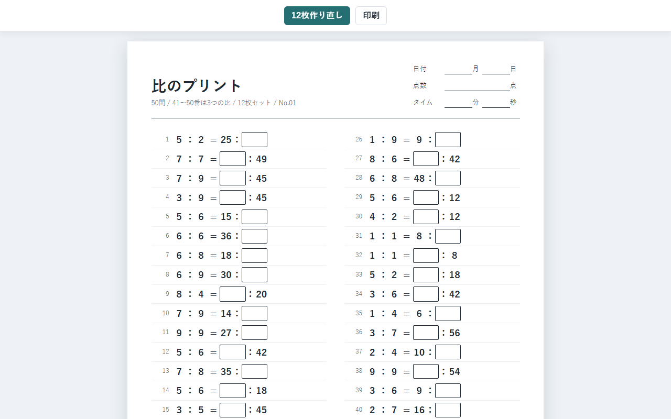671x419 pixels.
Task: Select blank box in problem 29 (5:6)
Action: pyautogui.click(x=426, y=197)
